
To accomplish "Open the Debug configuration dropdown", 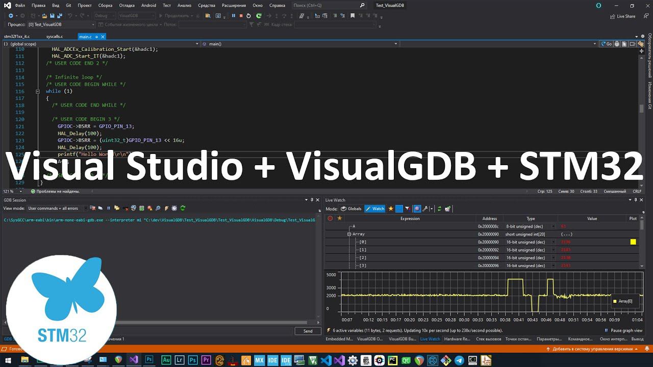I will (x=105, y=16).
